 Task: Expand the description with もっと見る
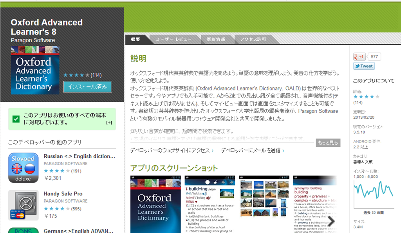click(x=328, y=143)
